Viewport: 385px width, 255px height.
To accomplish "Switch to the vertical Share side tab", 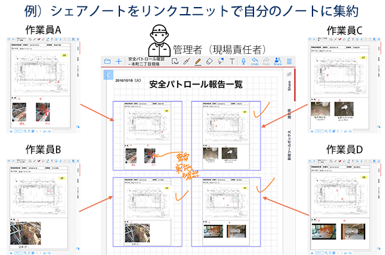I will tap(289, 86).
